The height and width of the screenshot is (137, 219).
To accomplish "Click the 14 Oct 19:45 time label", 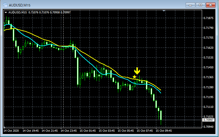I will click(31, 131).
